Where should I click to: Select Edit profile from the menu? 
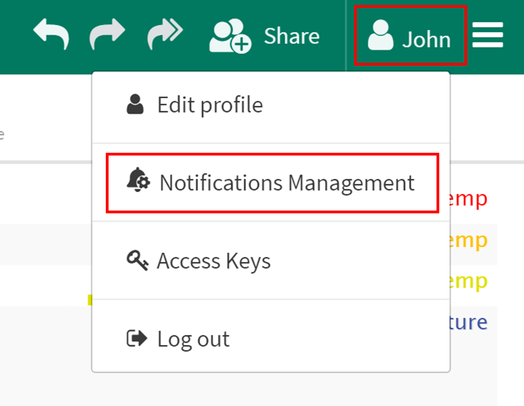pos(210,105)
